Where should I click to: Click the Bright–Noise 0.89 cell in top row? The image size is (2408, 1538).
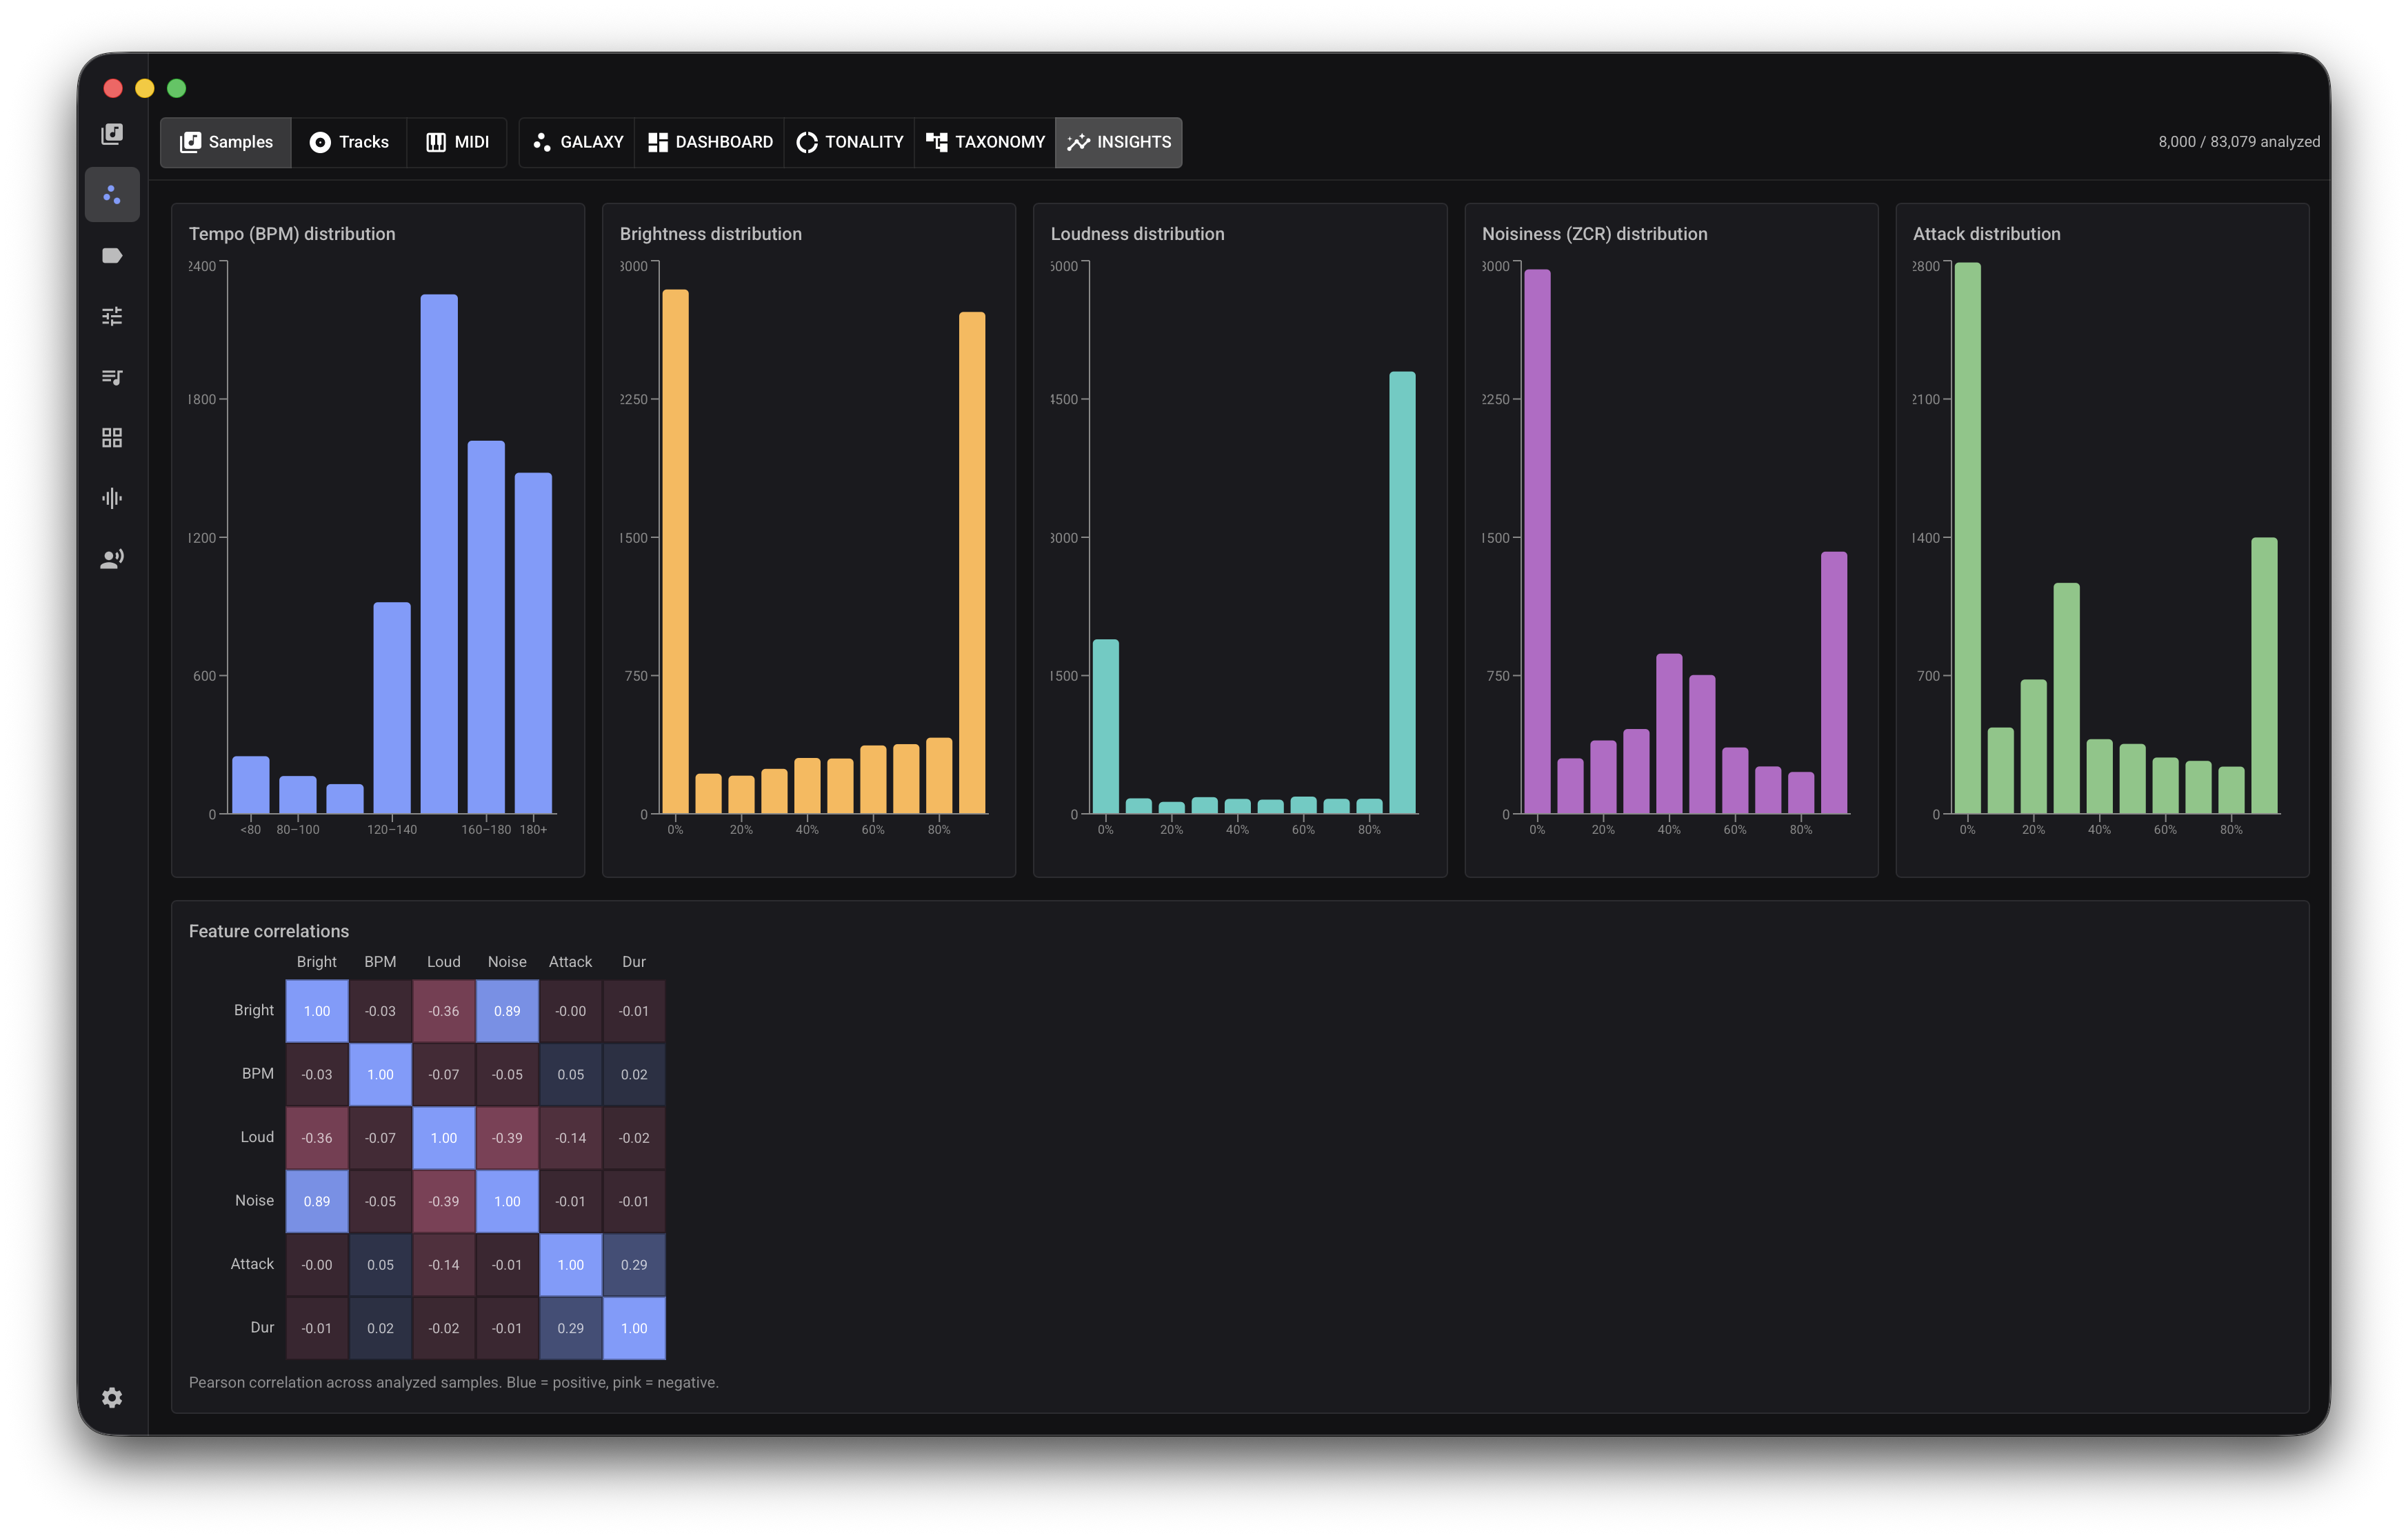507,1011
